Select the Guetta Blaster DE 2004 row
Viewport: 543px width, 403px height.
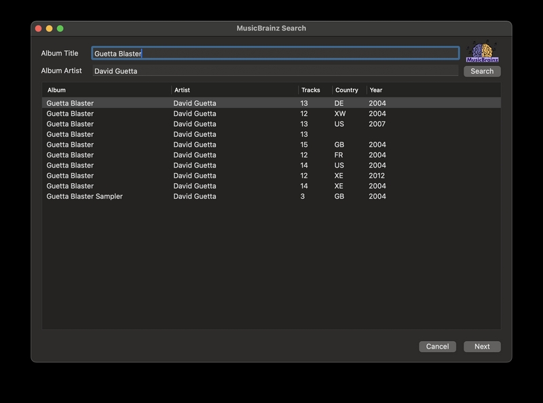(271, 103)
